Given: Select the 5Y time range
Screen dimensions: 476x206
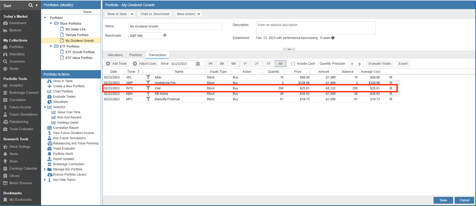Looking at the screenshot, I should [x=269, y=64].
